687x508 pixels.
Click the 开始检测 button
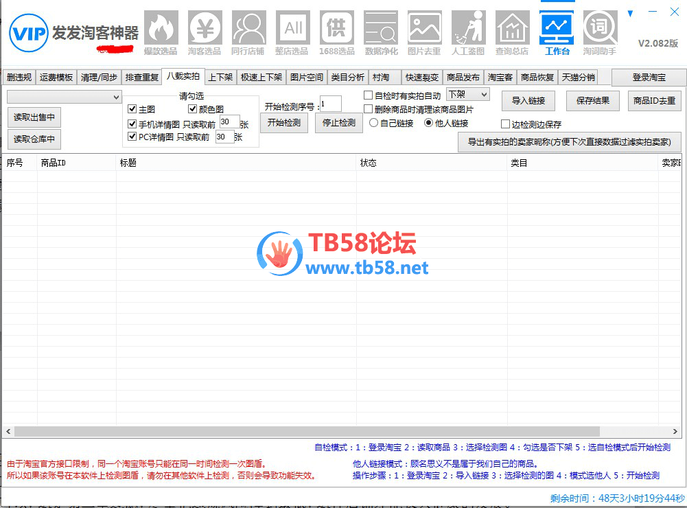[284, 123]
